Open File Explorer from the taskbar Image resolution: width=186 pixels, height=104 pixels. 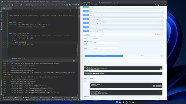coord(120,102)
